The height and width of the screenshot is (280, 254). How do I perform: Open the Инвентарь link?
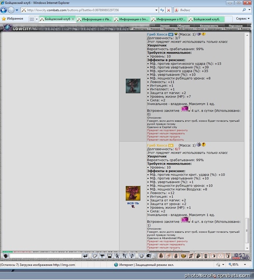[x=140, y=29]
